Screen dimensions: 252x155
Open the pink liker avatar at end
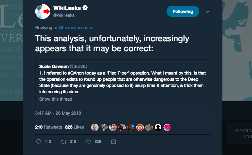167,127
